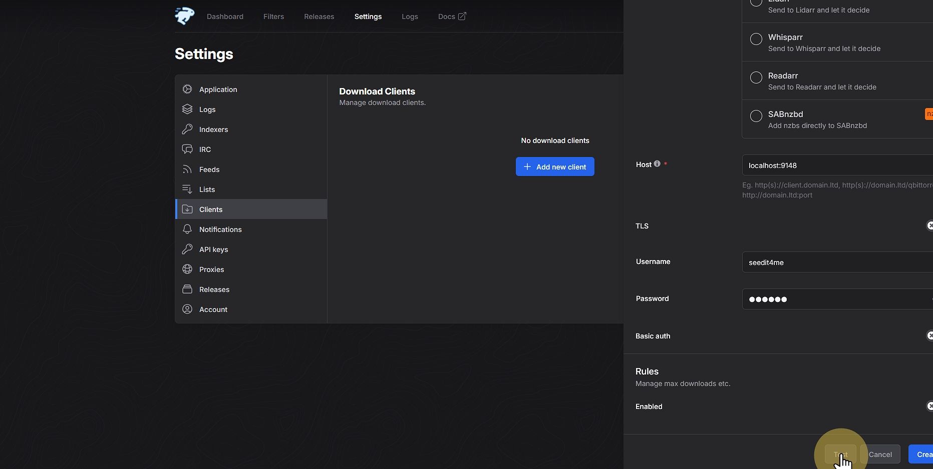The width and height of the screenshot is (933, 469).
Task: Click the Username input field
Action: (x=837, y=262)
